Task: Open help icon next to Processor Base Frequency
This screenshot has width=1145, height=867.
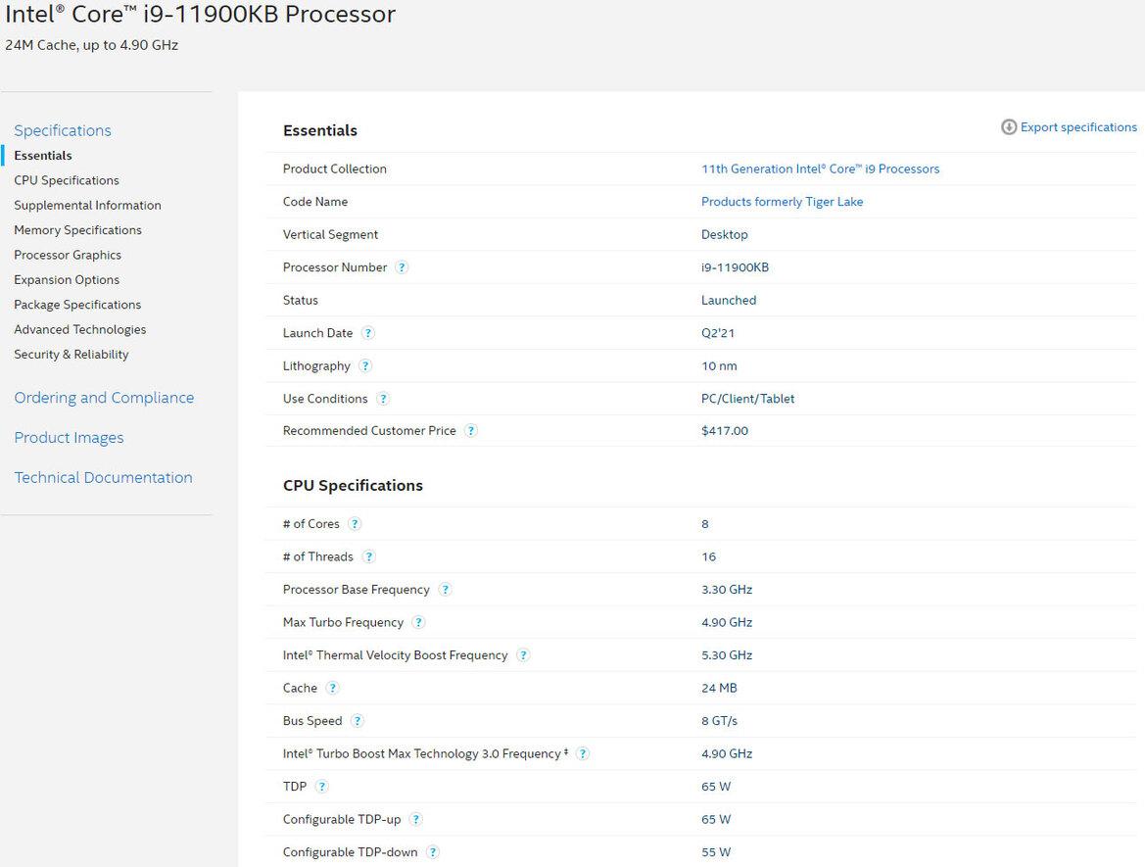Action: click(445, 590)
